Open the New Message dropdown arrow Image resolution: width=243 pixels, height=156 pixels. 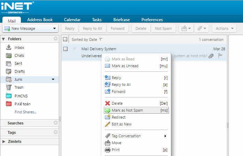(x=54, y=28)
